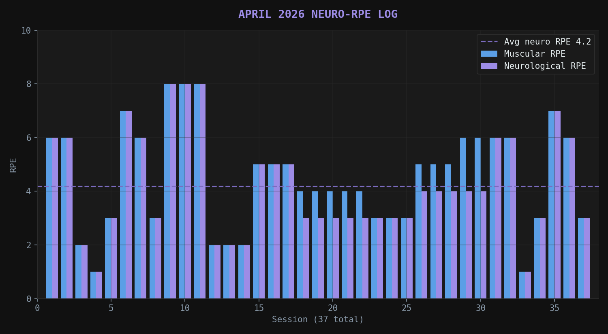Select the muscular bar for session 15
This screenshot has height=334, width=608.
(256, 232)
